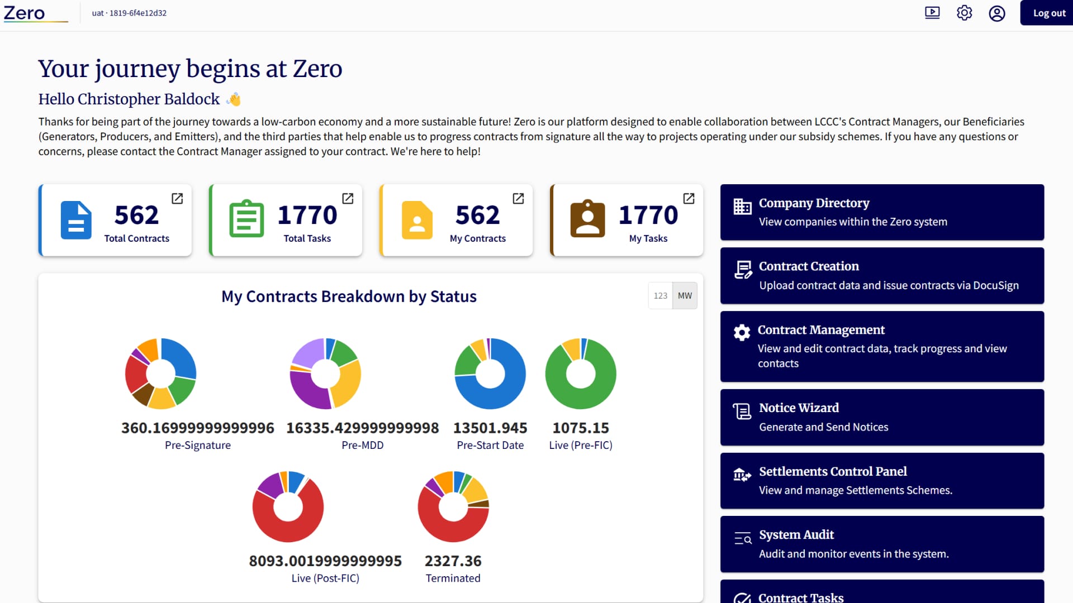Open the user profile icon
The width and height of the screenshot is (1073, 603).
click(997, 13)
